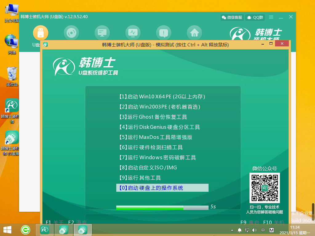This screenshot has width=315, height=236.
Task: Click F2 语言 to change language
Action: coord(76,222)
